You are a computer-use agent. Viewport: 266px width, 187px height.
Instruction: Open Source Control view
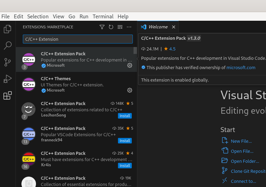7,62
